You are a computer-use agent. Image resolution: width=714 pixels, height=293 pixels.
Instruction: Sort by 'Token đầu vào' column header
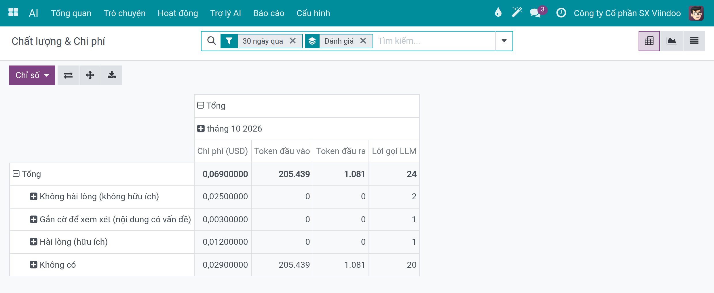point(282,151)
